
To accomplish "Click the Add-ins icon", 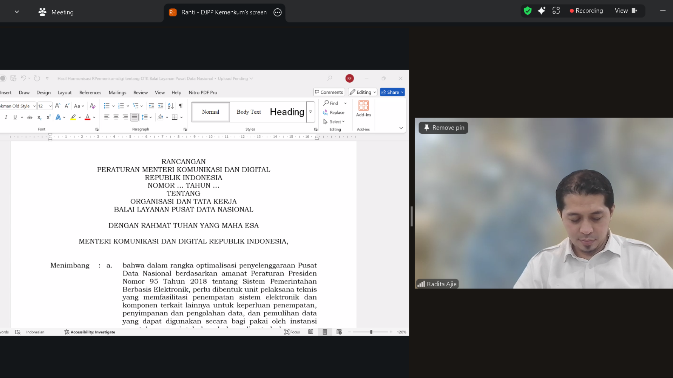I will 363,109.
